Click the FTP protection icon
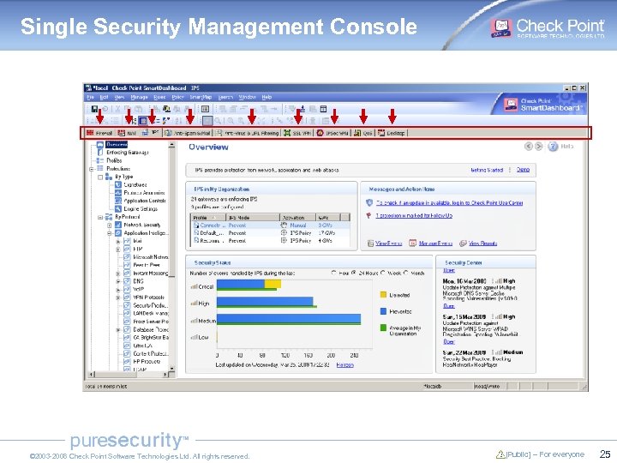Screen dimensions: 617x463 [x=127, y=250]
